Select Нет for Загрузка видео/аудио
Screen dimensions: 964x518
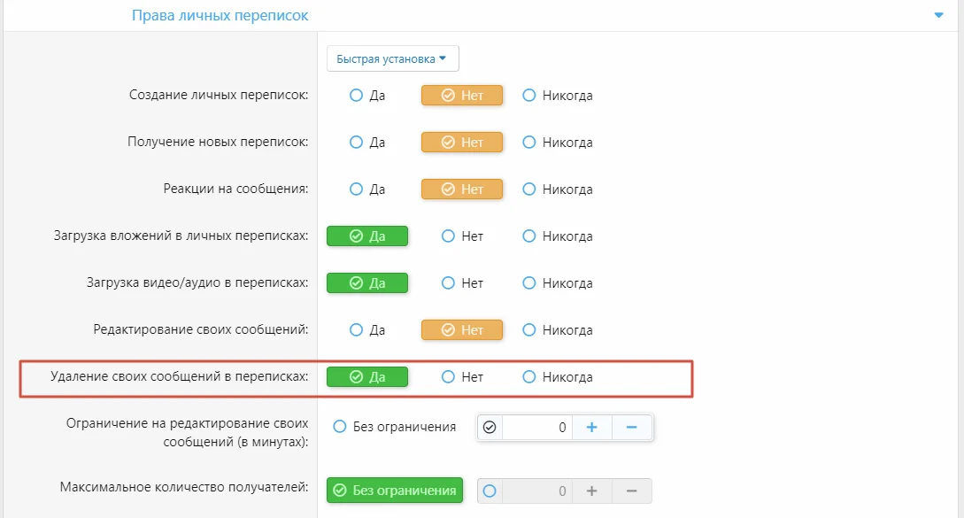coord(462,283)
